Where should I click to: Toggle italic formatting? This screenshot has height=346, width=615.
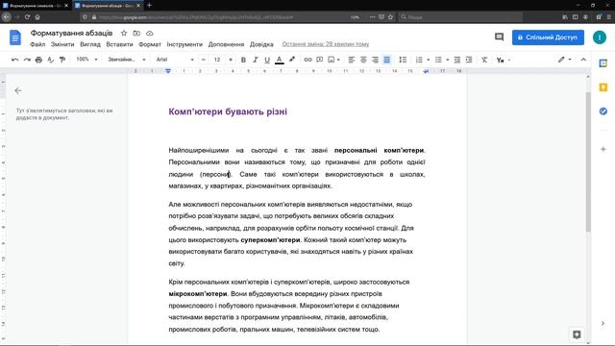(x=256, y=60)
